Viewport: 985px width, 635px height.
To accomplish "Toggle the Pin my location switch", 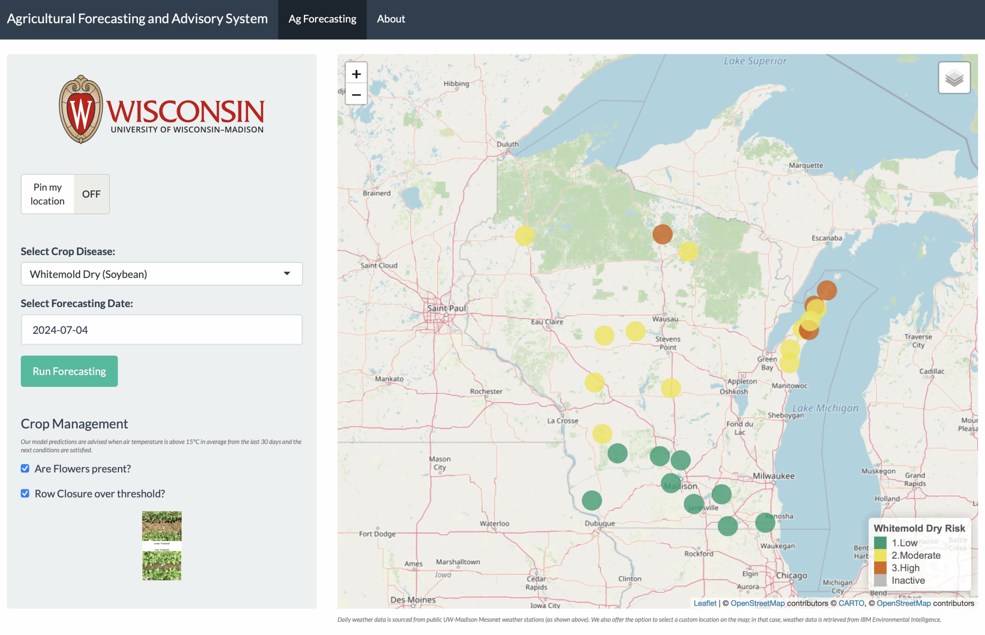I will point(65,194).
